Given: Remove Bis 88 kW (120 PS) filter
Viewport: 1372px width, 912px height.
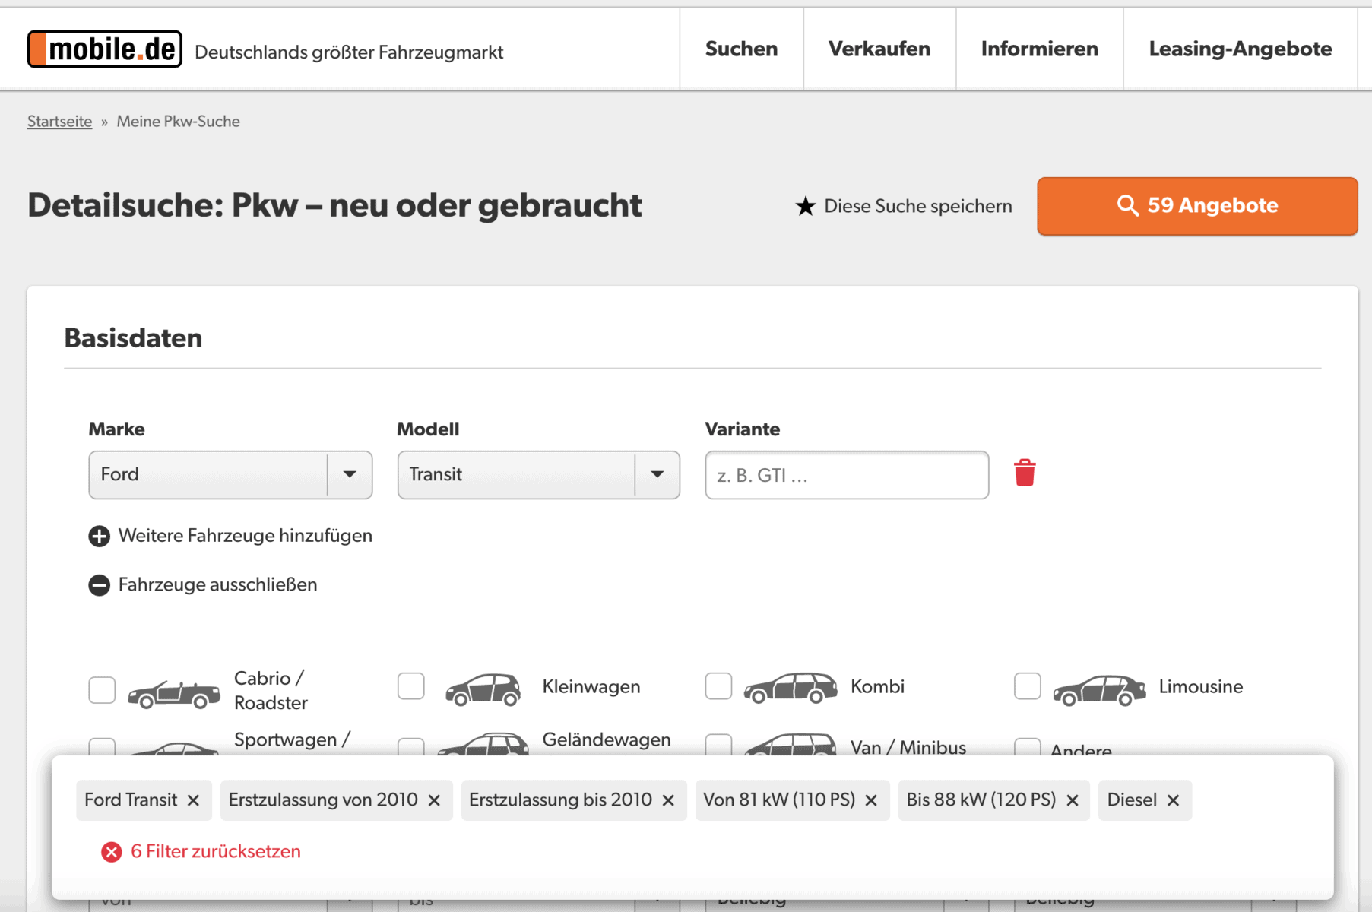Looking at the screenshot, I should click(x=1073, y=800).
